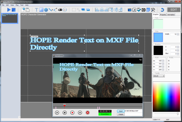Click the sixth align icon (align bottom)
Screen dimensions: 182x122
120,10
